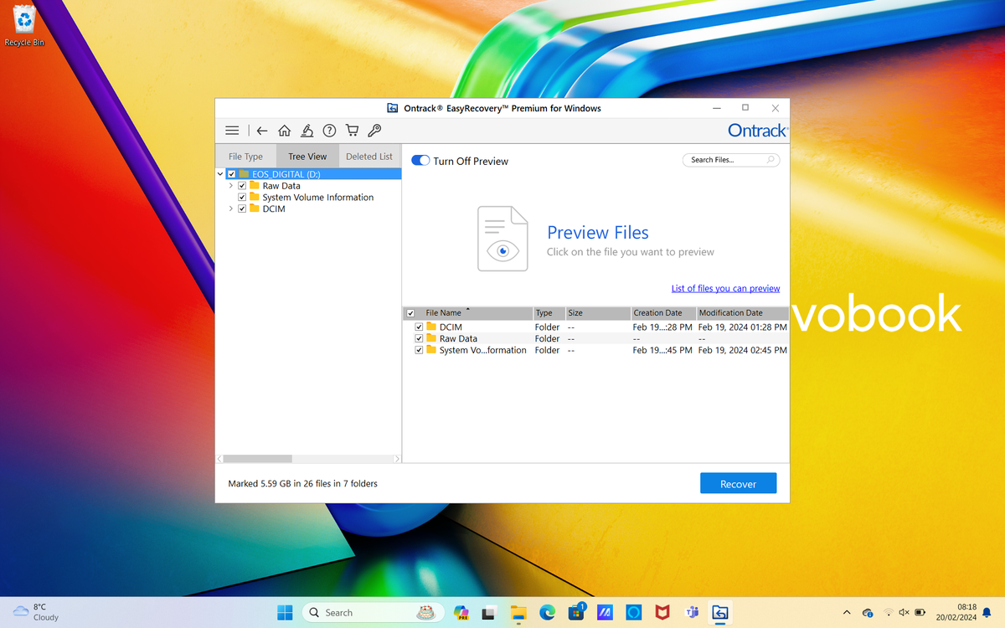Open the shopping cart purchase icon
This screenshot has height=628, width=1005.
(x=352, y=131)
